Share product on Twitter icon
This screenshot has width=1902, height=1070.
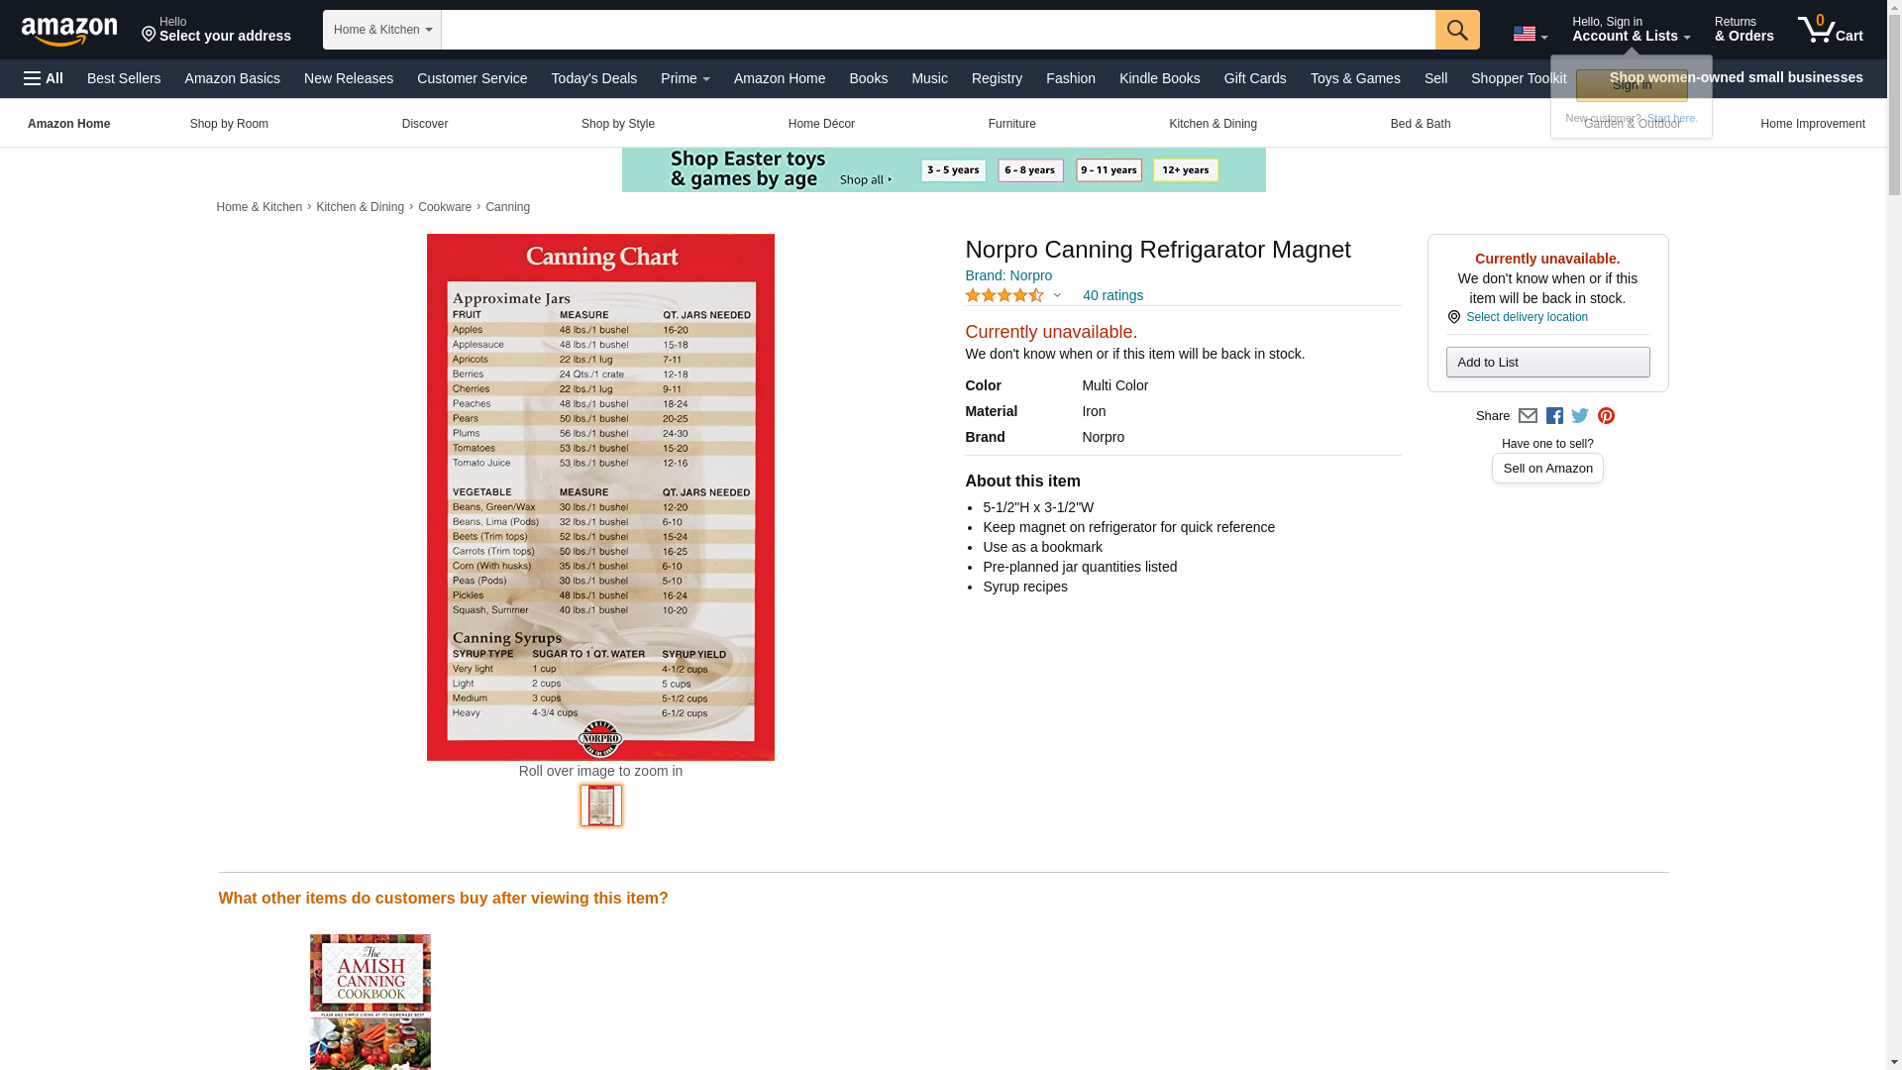coord(1580,416)
